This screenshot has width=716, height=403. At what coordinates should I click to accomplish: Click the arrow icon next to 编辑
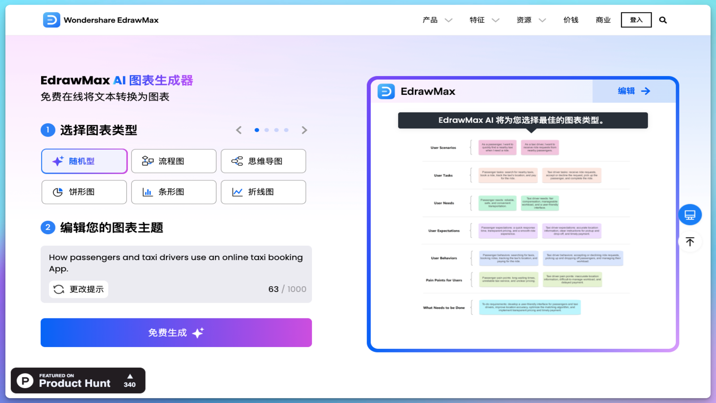[645, 91]
